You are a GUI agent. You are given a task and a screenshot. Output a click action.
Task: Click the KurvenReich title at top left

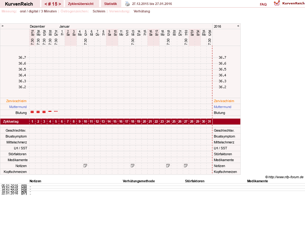[x=19, y=4]
